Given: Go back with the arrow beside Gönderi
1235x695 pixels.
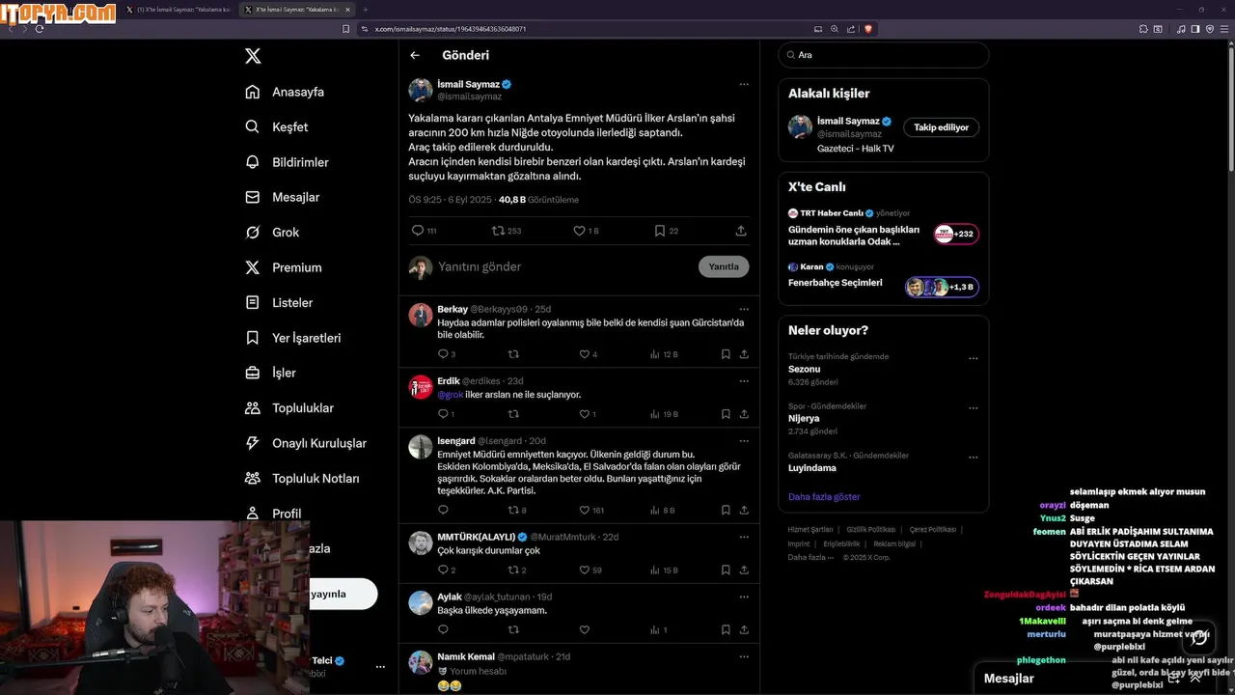Looking at the screenshot, I should 415,55.
